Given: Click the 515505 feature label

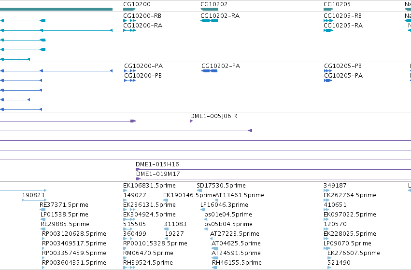Looking at the screenshot, I should pos(134,224).
